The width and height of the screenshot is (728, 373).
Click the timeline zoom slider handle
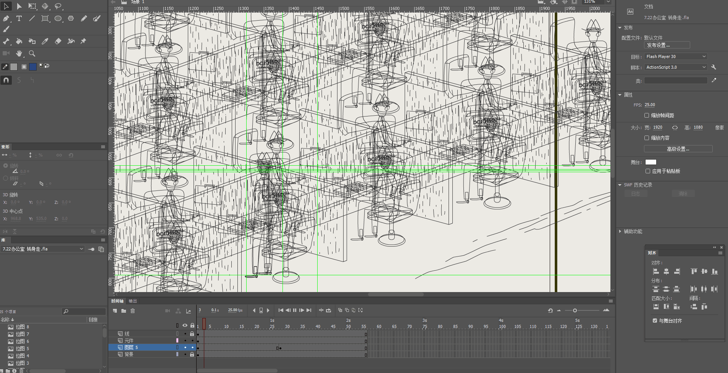coord(575,310)
